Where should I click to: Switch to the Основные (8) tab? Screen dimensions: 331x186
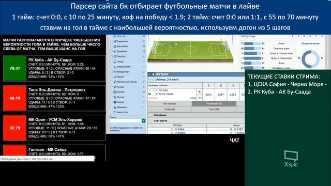pos(214,103)
